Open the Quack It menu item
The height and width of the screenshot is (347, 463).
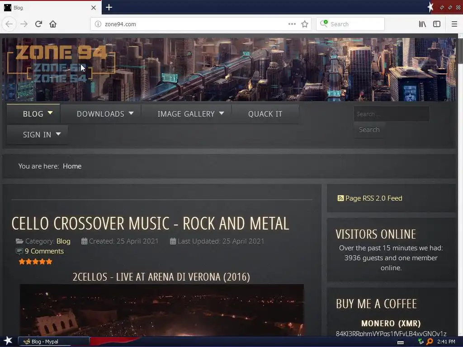coord(265,114)
